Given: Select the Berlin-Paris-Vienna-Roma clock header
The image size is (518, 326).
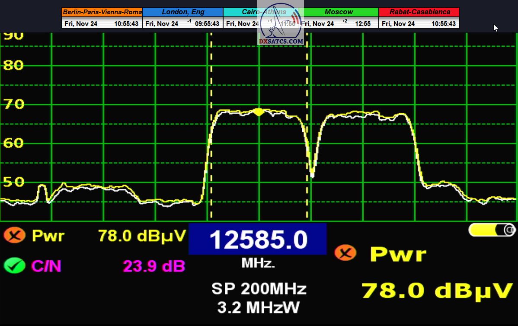Looking at the screenshot, I should (x=102, y=12).
